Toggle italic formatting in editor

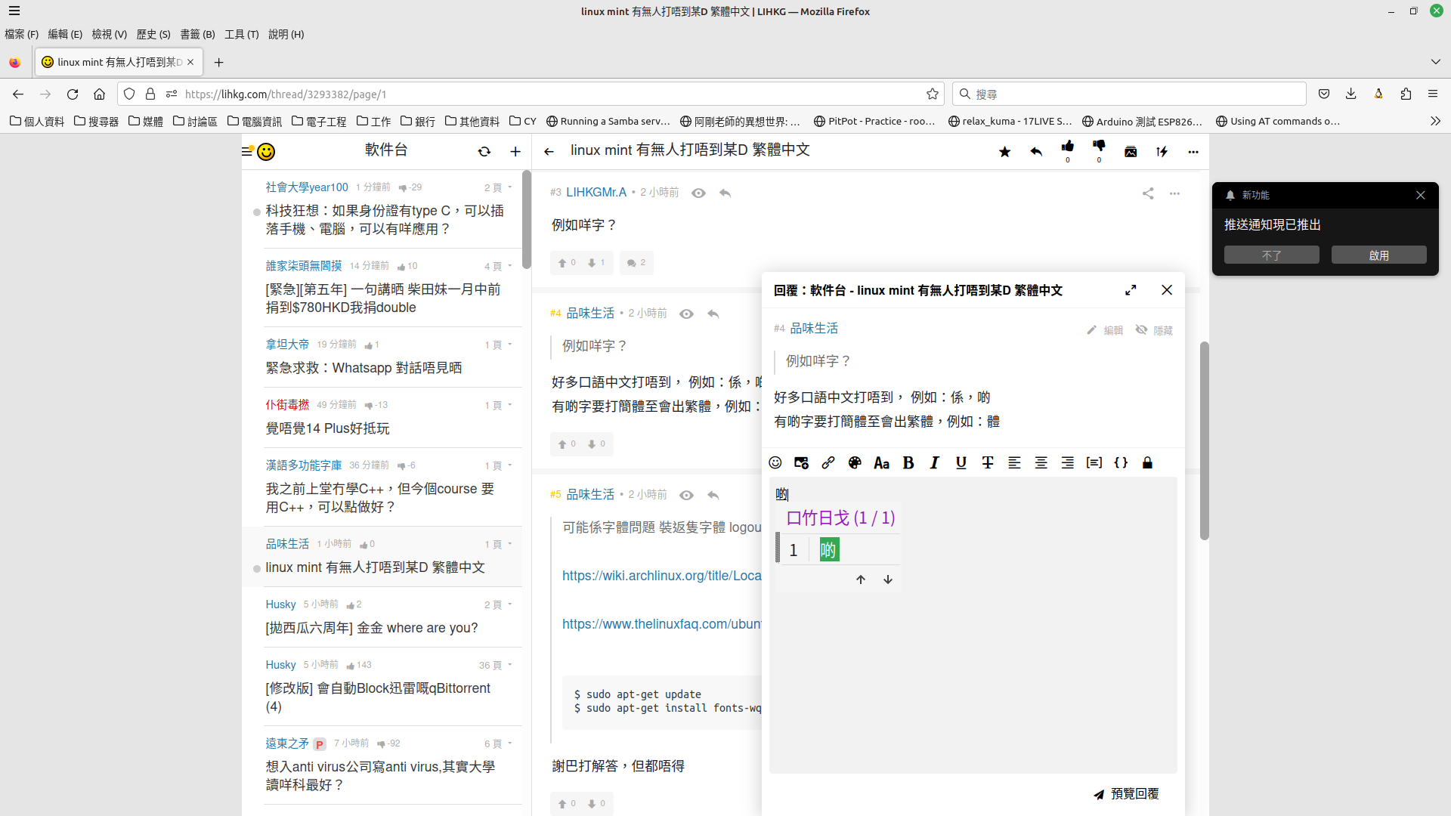935,462
